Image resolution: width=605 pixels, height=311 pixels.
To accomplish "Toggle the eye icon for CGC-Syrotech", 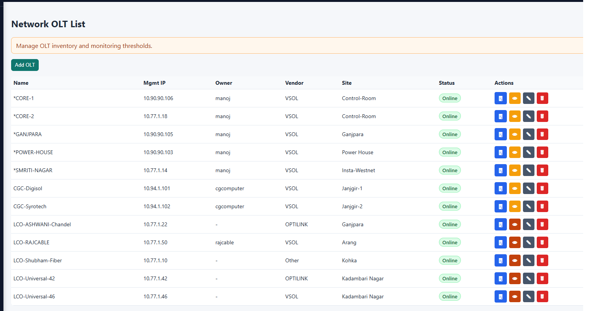I will (x=515, y=206).
